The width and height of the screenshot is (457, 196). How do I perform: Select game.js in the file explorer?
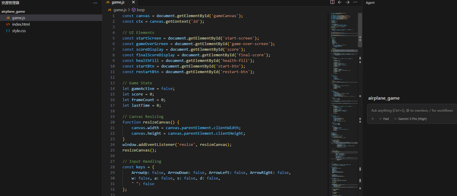click(x=18, y=18)
